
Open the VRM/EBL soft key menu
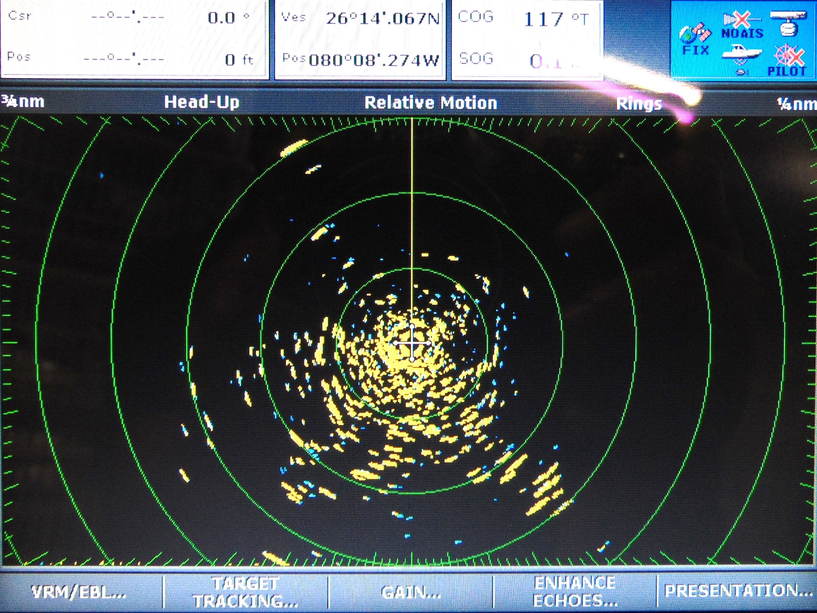[79, 592]
